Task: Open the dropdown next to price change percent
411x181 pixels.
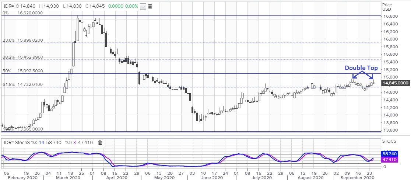Action: coord(143,7)
